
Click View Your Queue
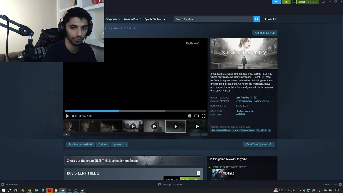[259, 144]
